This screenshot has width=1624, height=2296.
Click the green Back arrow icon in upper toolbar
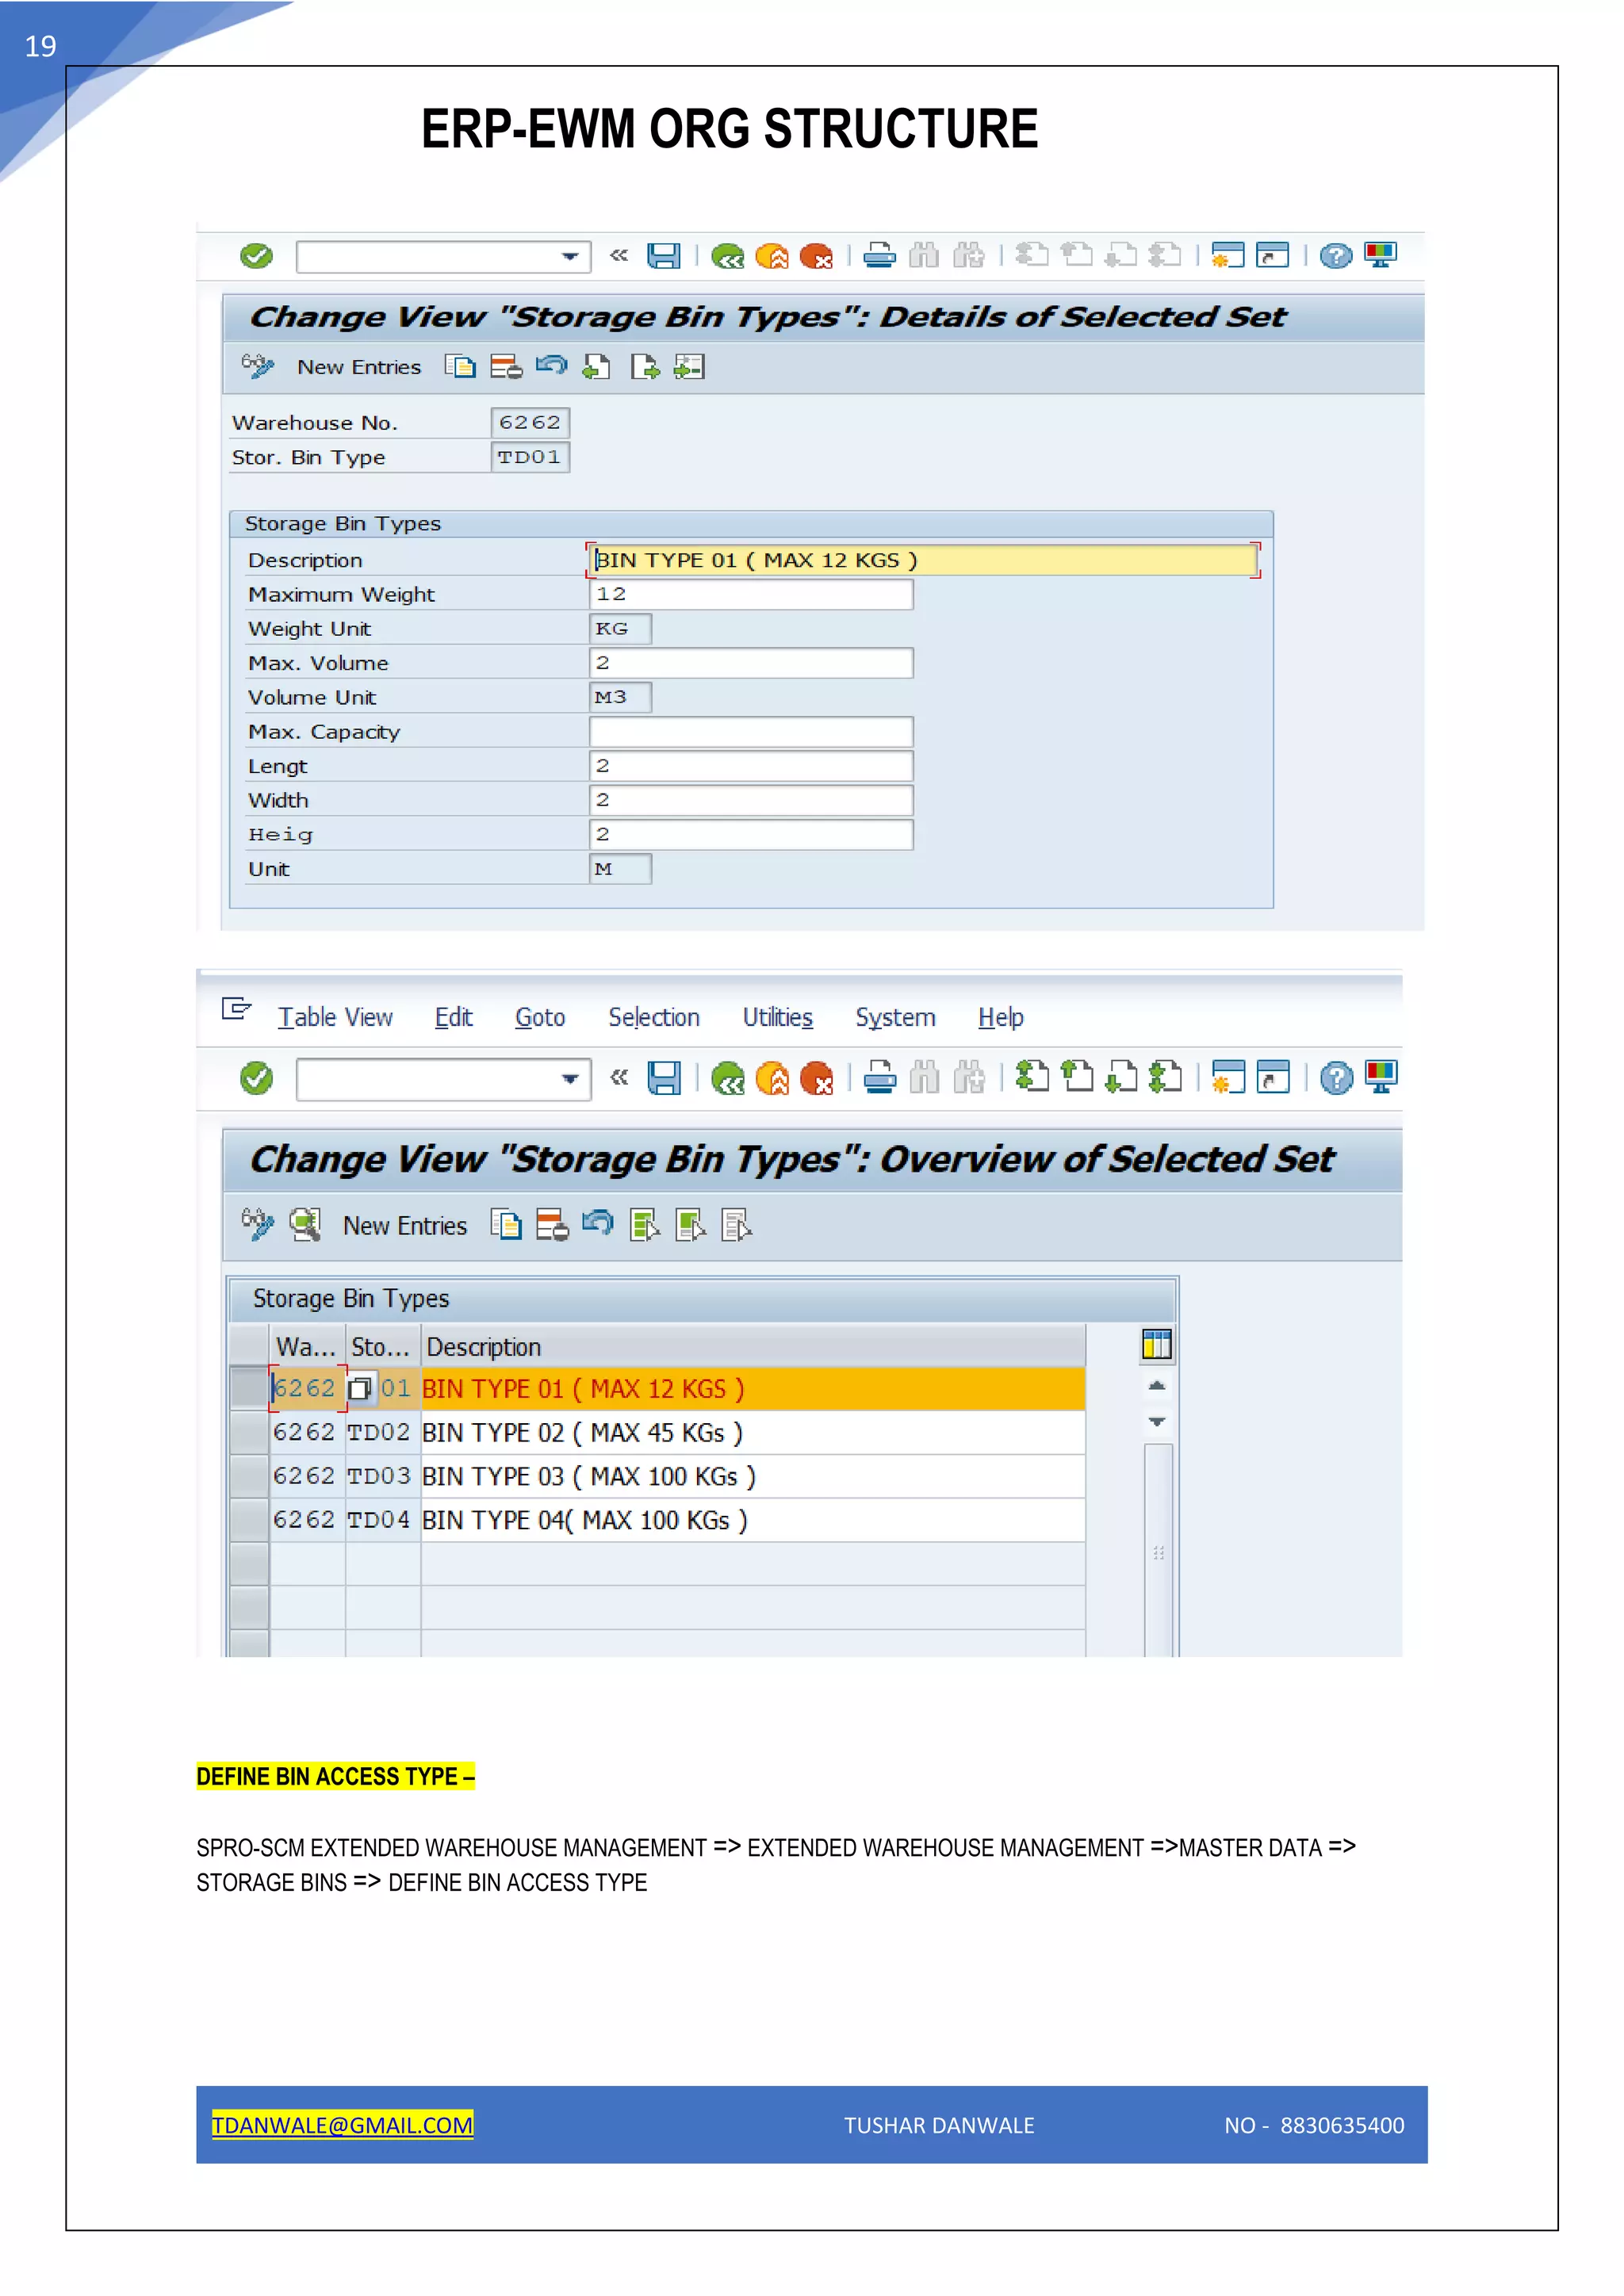point(727,257)
